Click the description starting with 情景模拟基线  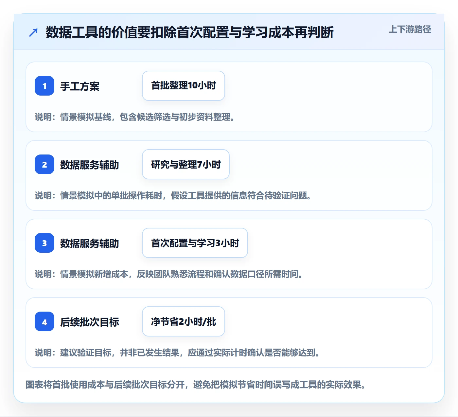[135, 117]
